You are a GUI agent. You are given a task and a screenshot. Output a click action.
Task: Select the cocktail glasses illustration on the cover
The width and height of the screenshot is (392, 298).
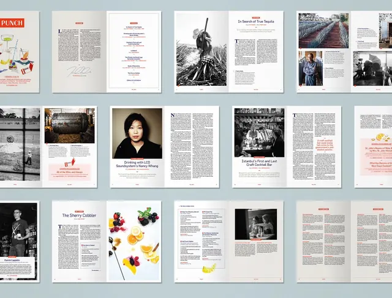click(x=17, y=54)
